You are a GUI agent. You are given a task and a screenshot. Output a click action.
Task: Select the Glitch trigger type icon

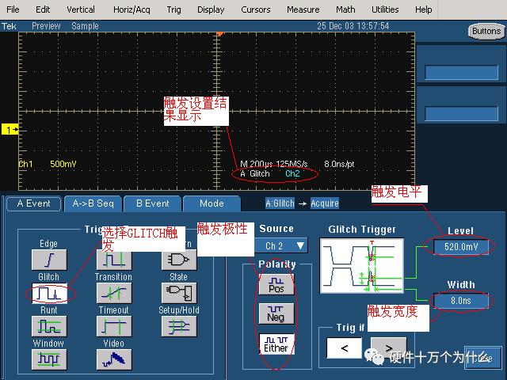click(x=49, y=293)
